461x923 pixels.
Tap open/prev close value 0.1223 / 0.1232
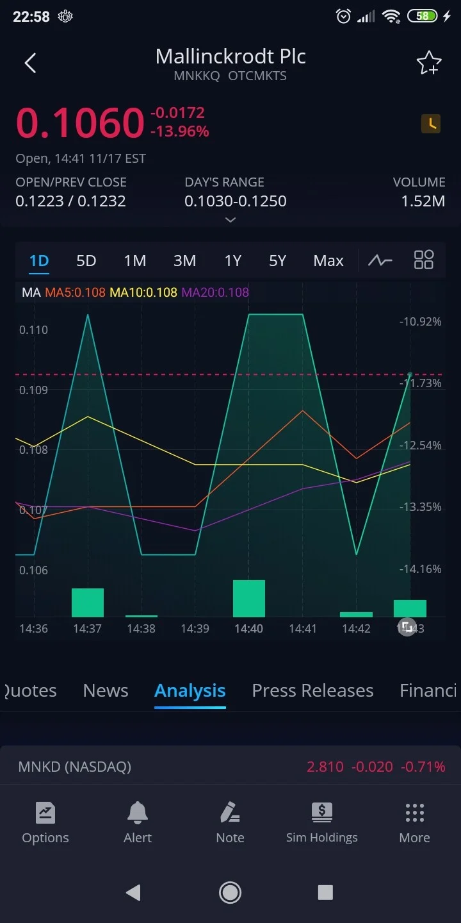pos(70,201)
